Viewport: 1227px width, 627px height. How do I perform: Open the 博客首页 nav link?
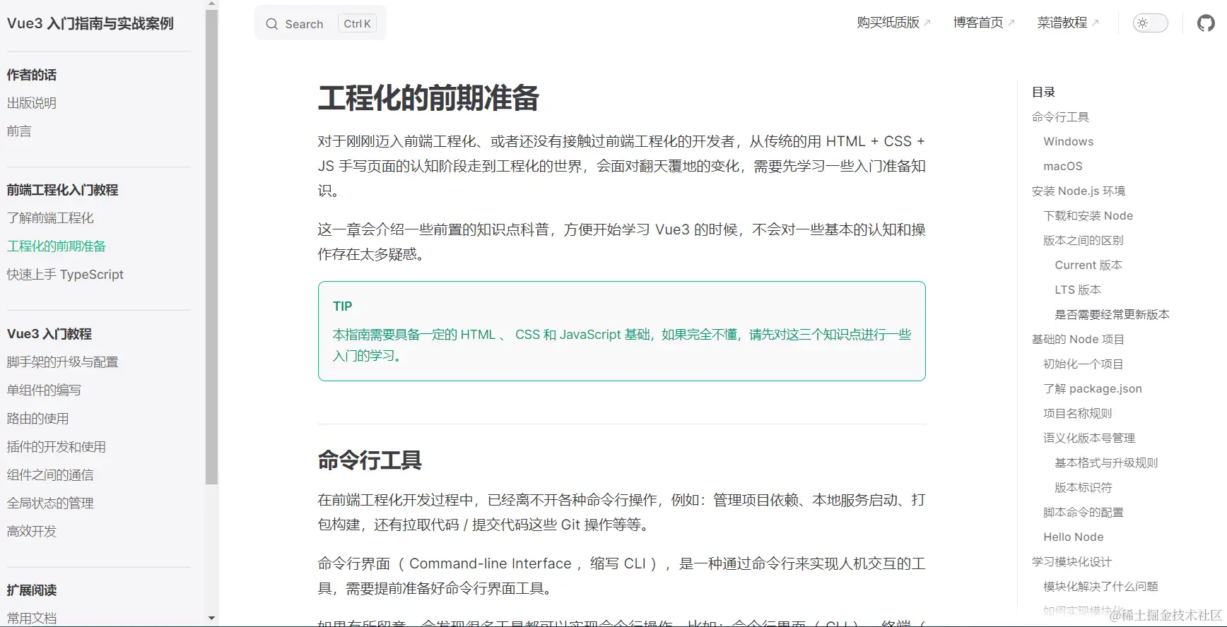[978, 23]
